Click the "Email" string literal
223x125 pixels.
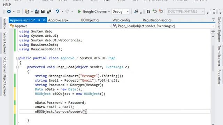(87, 81)
